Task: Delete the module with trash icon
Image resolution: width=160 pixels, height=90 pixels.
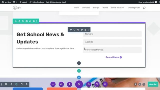Action: (x=85, y=29)
